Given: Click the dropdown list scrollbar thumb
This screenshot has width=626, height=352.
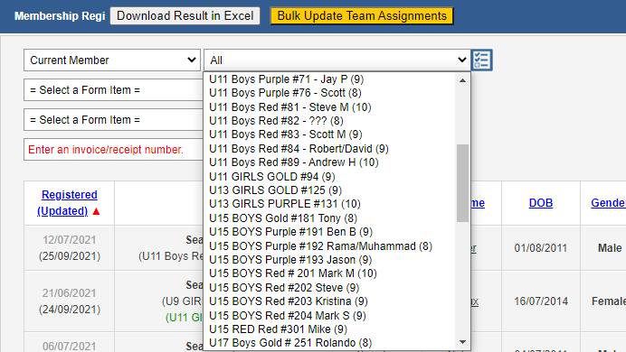Looking at the screenshot, I should point(462,183).
